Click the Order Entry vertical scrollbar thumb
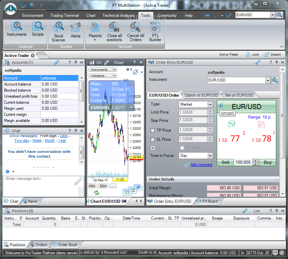This screenshot has height=259, width=288. 282,116
